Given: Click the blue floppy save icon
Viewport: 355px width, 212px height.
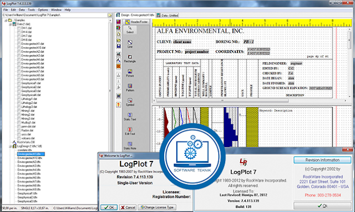Looking at the screenshot, I should click(x=118, y=46).
